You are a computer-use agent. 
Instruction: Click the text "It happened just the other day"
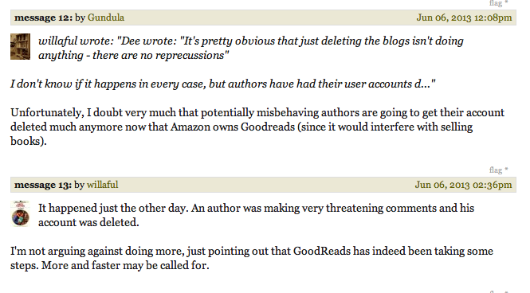112,208
